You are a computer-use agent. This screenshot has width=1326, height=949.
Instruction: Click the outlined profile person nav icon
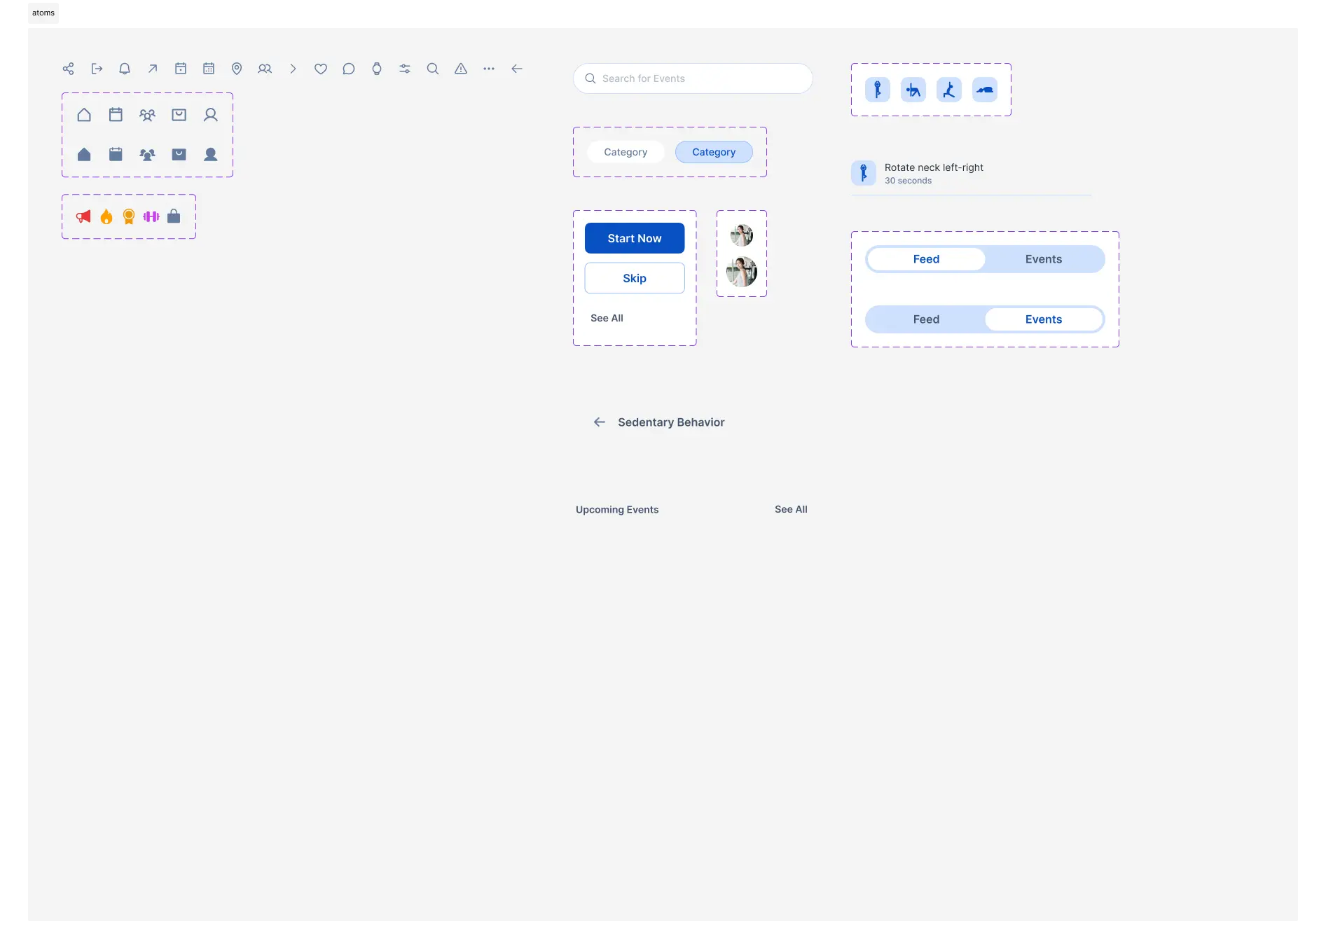pos(210,115)
